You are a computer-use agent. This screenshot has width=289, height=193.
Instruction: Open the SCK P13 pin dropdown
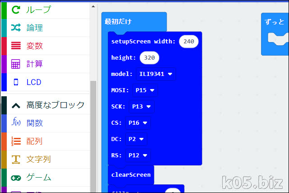[141, 107]
